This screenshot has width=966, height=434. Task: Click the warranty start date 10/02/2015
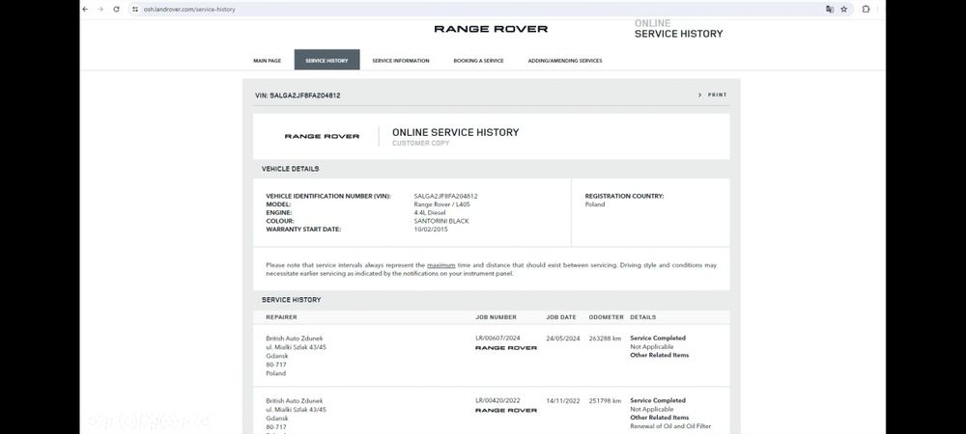click(431, 230)
